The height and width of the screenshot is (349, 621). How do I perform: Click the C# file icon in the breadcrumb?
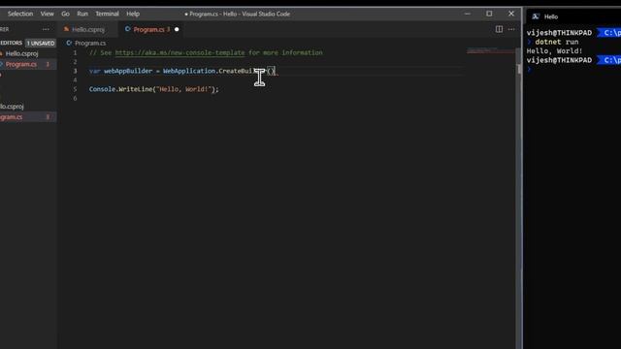pos(69,43)
